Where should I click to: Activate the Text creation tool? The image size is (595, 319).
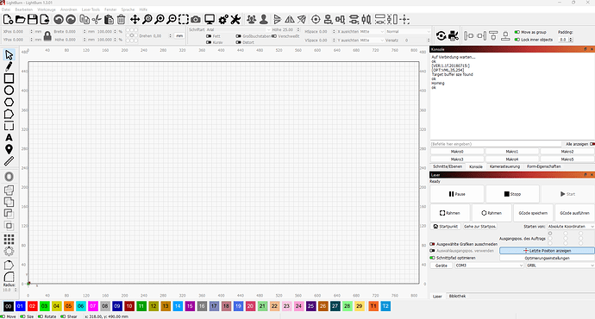coord(9,138)
